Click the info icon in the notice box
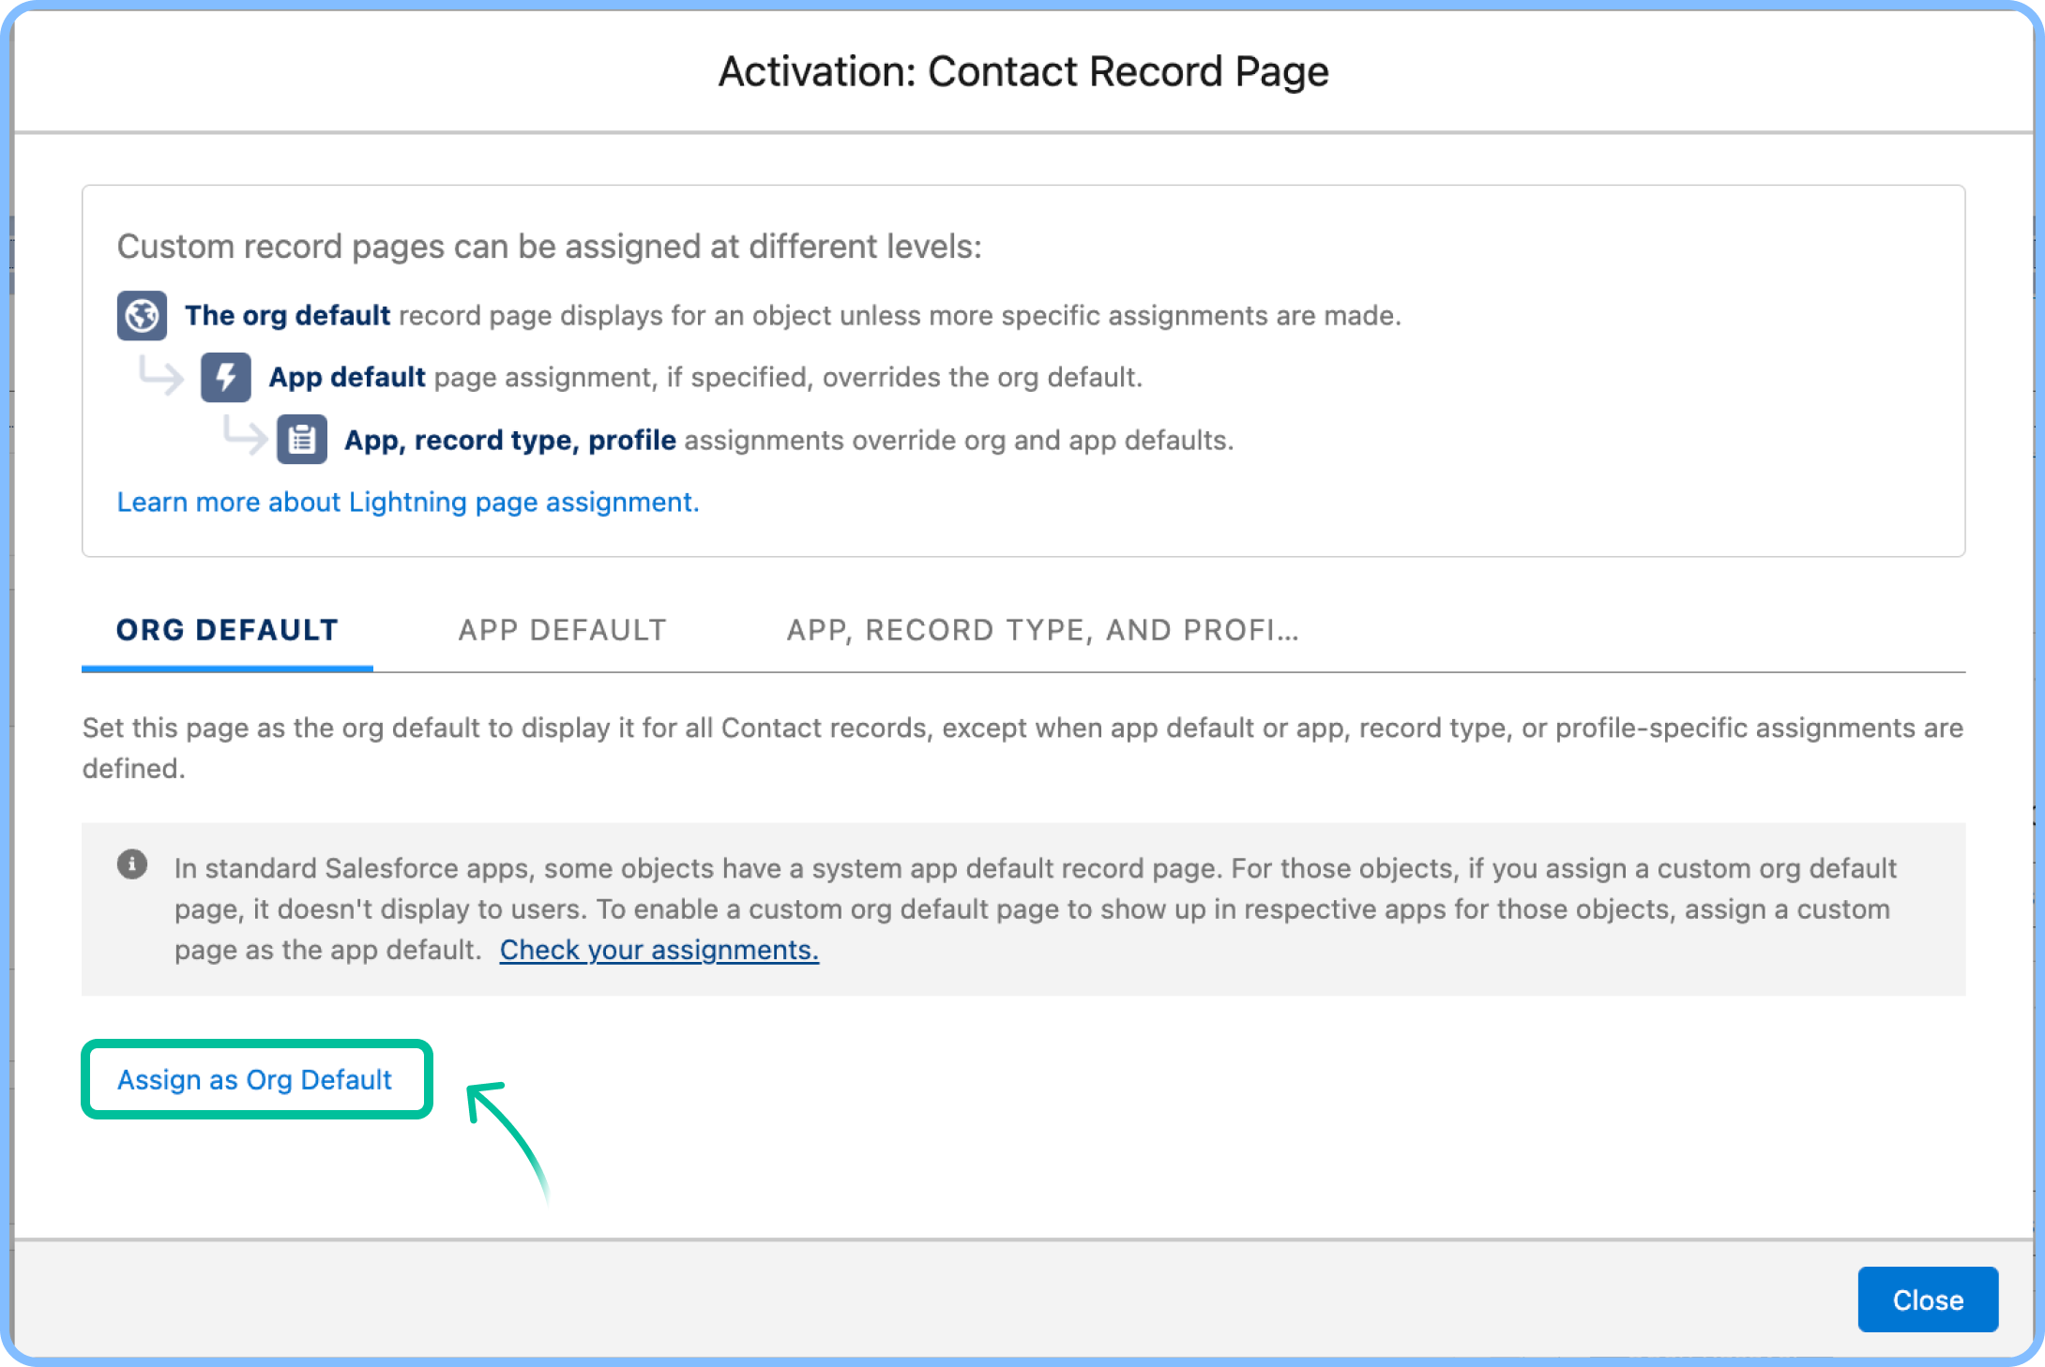This screenshot has width=2045, height=1367. coord(134,864)
